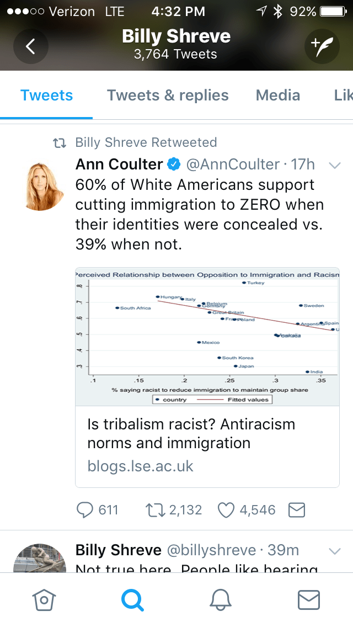Open Notifications bell tab

point(221,599)
